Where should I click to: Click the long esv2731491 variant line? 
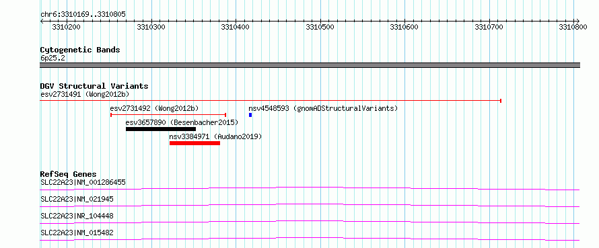271,101
